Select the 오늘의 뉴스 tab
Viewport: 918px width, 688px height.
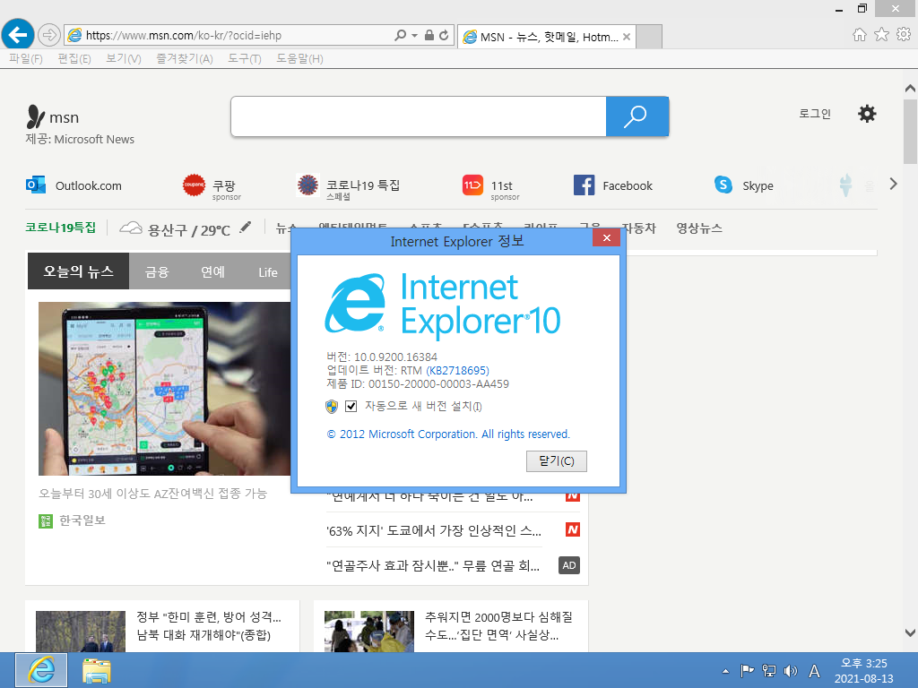pos(79,271)
